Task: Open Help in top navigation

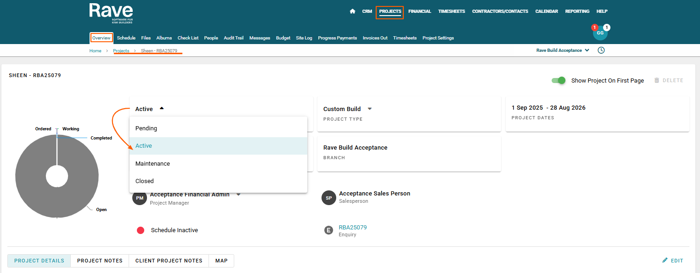Action: 602,11
